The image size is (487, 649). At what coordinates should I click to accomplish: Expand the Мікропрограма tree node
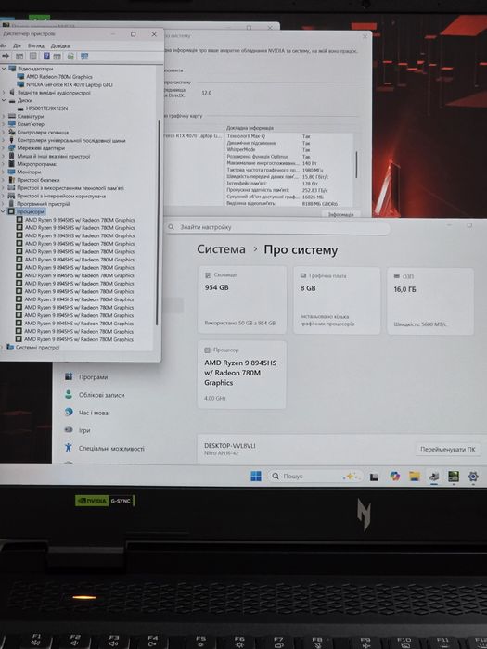tap(4, 164)
